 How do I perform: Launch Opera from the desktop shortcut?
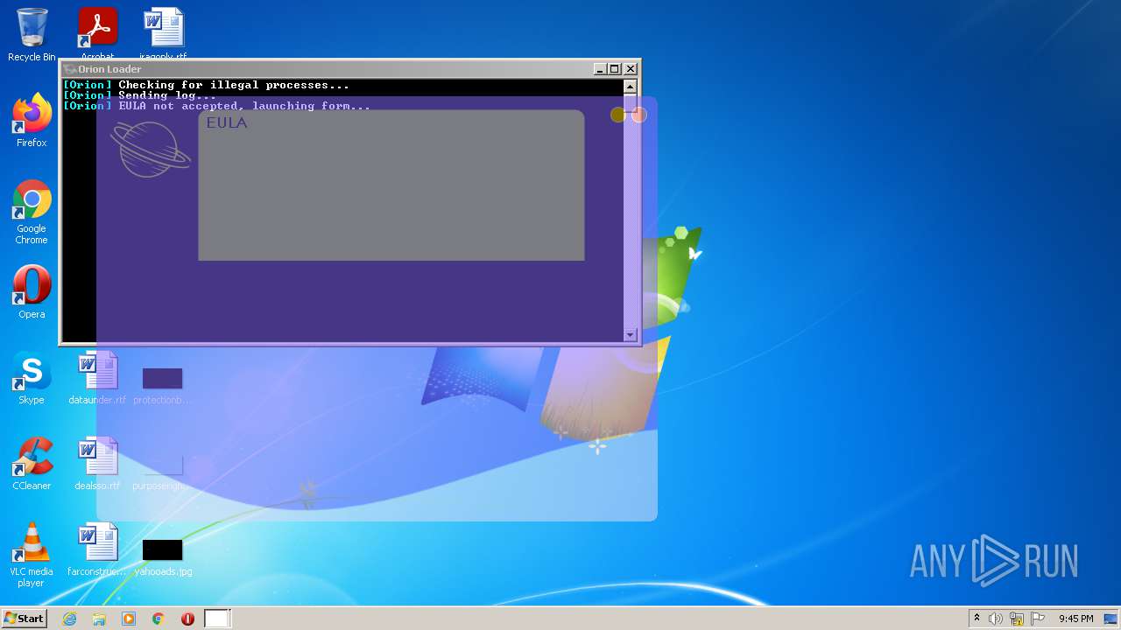tap(32, 292)
